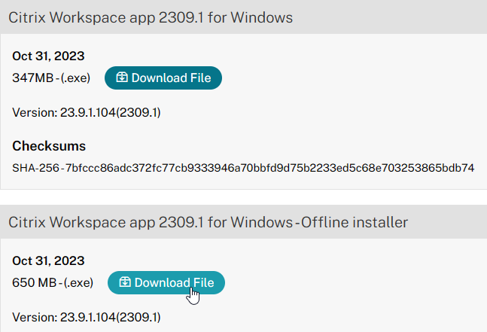Click 'Offline installer' words in second header
The width and height of the screenshot is (487, 332).
click(x=355, y=222)
